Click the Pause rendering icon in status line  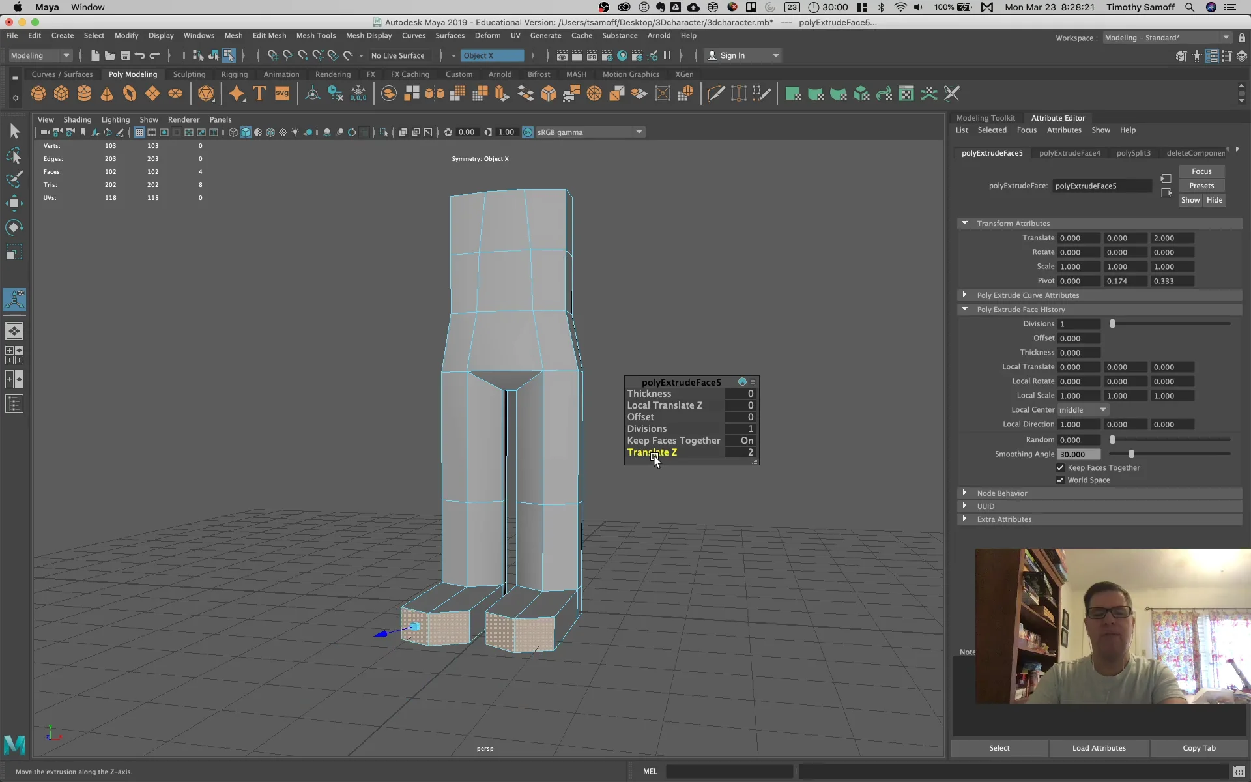coord(667,55)
